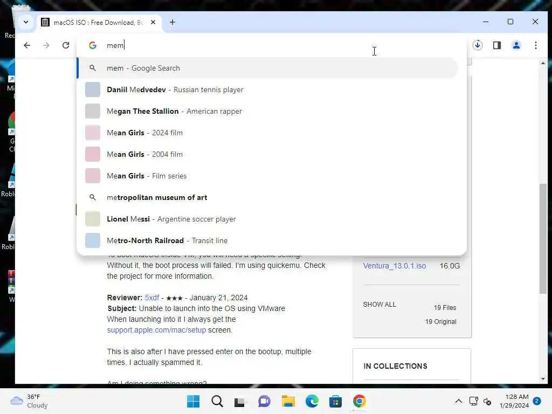Open Task View on the taskbar
552x414 pixels.
coord(240,401)
